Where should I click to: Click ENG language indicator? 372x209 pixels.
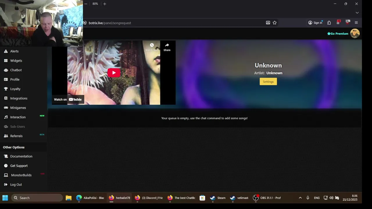pyautogui.click(x=317, y=198)
